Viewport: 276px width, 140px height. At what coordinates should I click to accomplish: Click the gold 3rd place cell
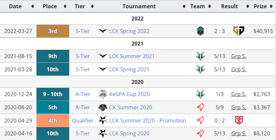pos(53,31)
